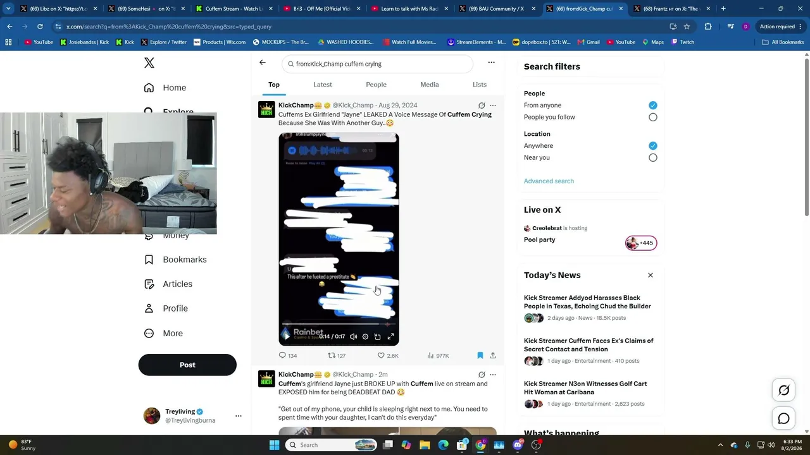Open Grok action on Aug 29 post
Image resolution: width=810 pixels, height=455 pixels.
pyautogui.click(x=482, y=106)
